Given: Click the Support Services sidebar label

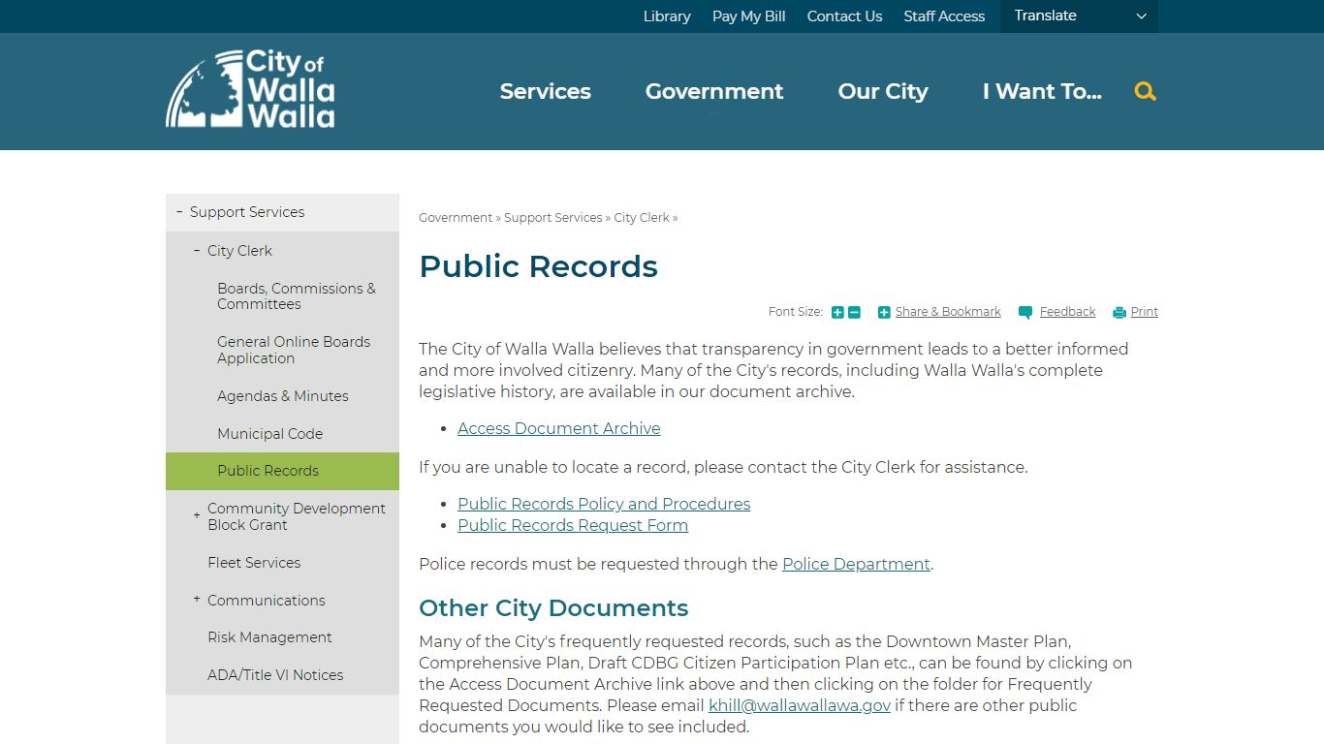Looking at the screenshot, I should tap(247, 211).
